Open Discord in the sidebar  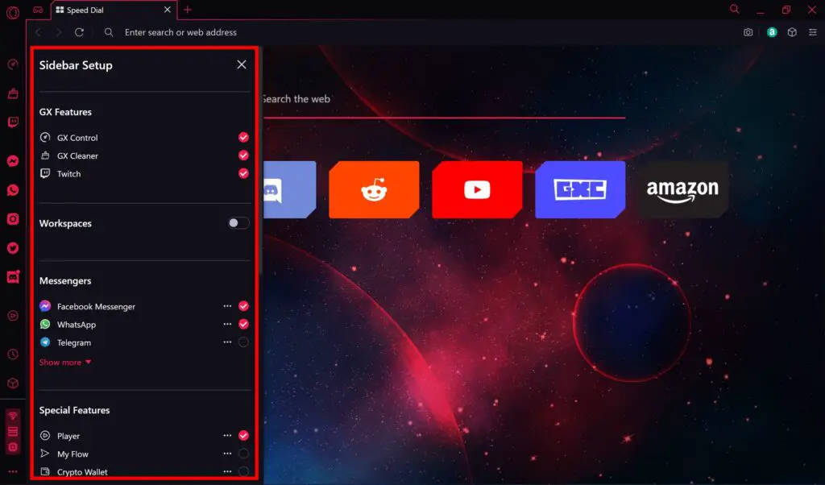click(13, 276)
